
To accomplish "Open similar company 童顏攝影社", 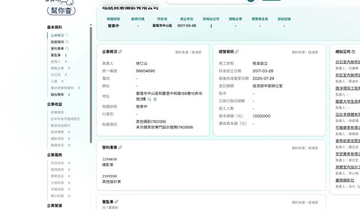I will pyautogui.click(x=345, y=180).
